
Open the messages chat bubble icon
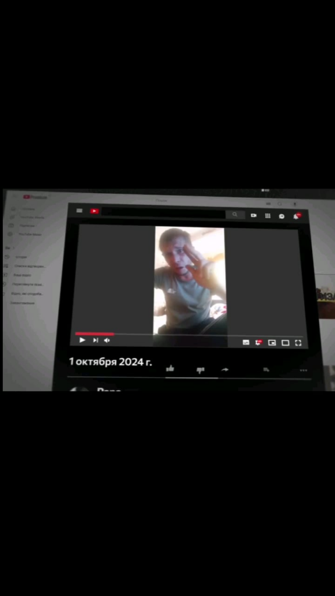click(x=282, y=217)
